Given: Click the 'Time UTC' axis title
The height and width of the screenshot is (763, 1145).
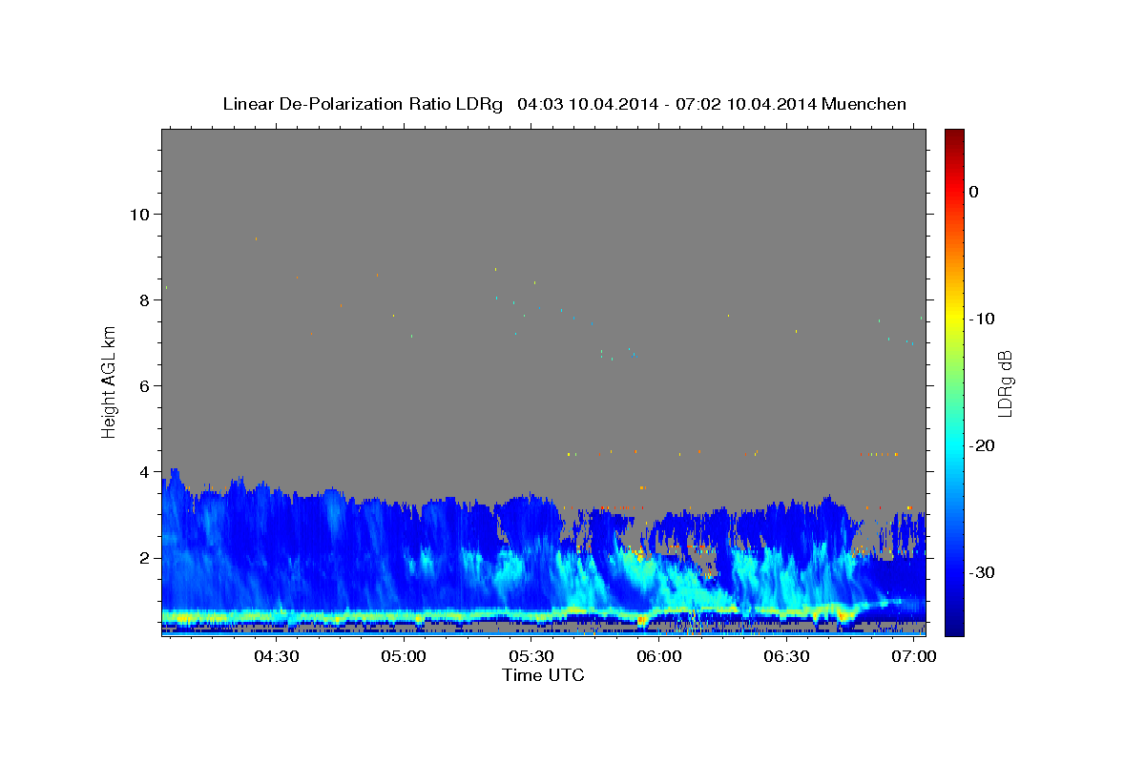Looking at the screenshot, I should pos(543,675).
